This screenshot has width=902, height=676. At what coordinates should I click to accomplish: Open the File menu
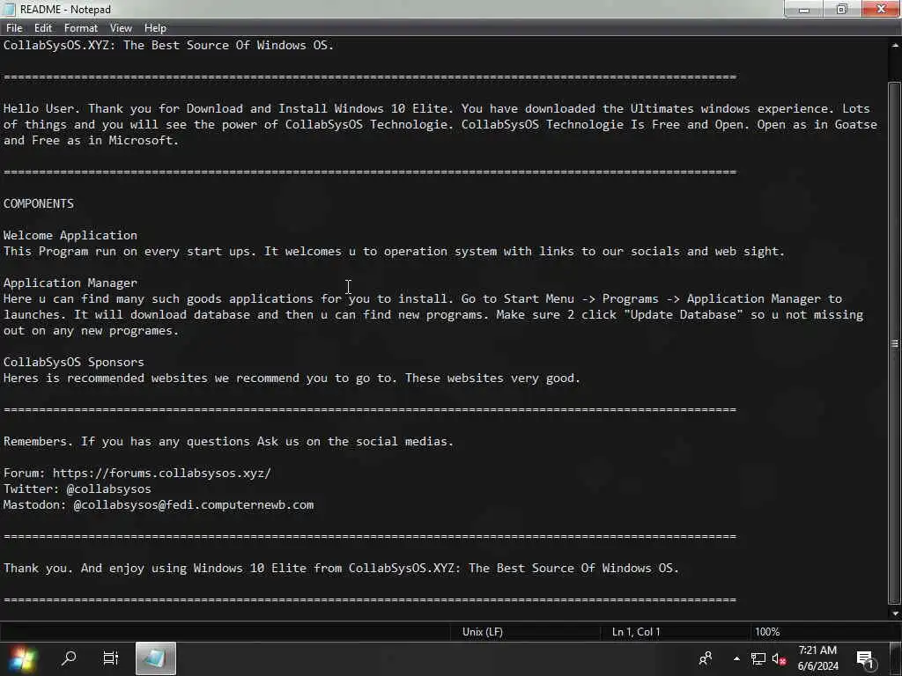click(14, 28)
